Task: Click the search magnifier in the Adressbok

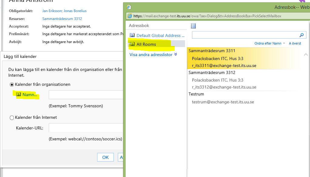Action: [302, 35]
